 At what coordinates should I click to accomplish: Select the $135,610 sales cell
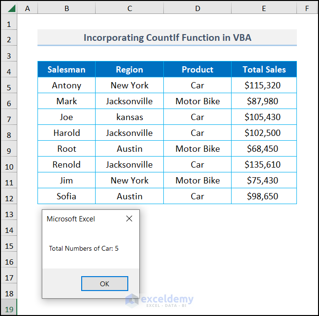point(264,165)
